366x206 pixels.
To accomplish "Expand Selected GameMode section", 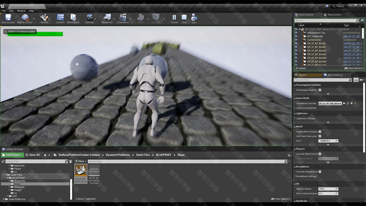I will (x=295, y=108).
